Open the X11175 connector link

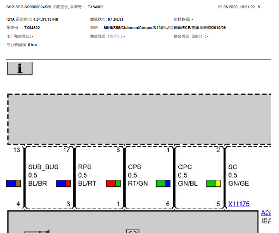239,204
